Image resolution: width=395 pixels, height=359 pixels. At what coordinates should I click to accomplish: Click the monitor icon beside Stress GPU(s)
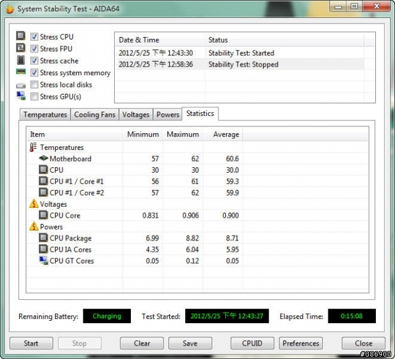pos(21,96)
